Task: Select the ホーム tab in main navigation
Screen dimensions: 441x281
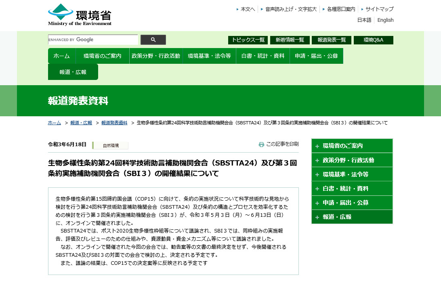Action: tap(61, 56)
